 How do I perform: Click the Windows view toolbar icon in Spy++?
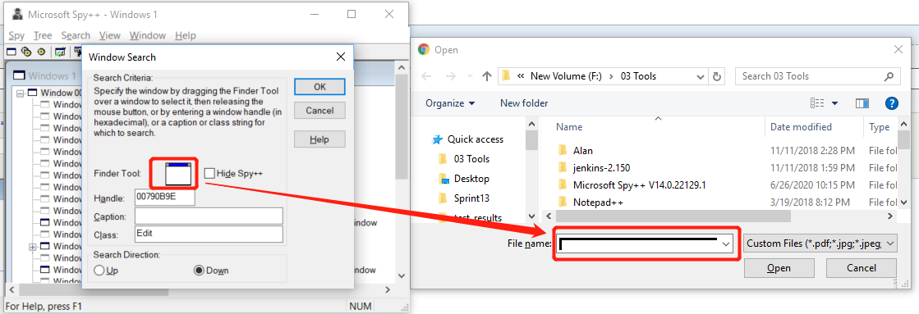pyautogui.click(x=11, y=52)
